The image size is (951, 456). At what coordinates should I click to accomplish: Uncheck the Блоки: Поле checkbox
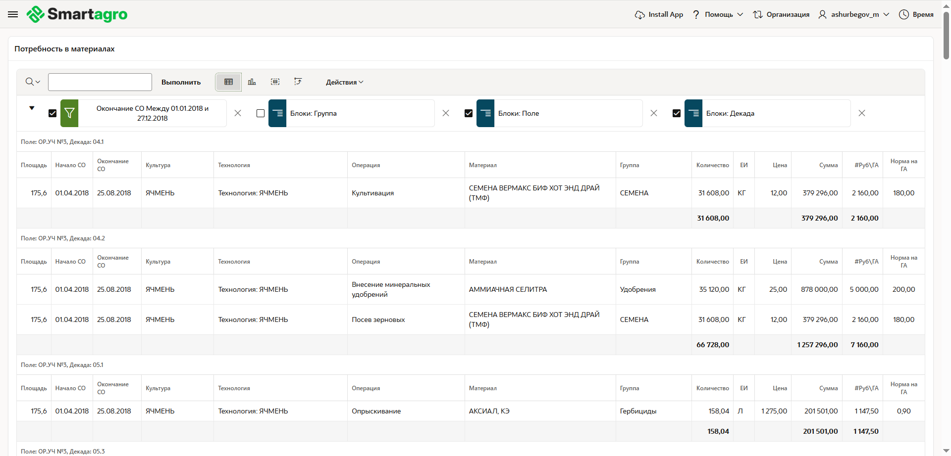469,113
